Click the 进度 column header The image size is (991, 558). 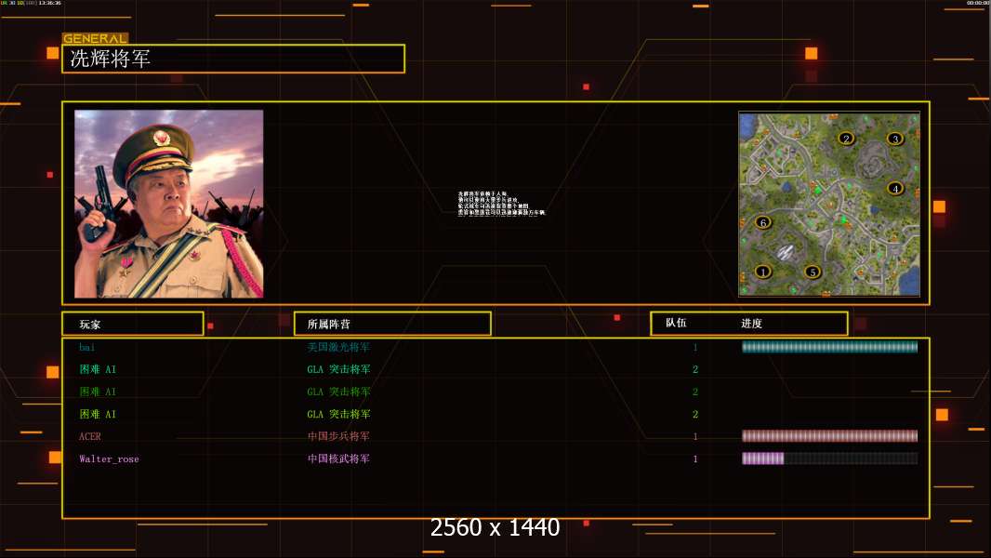(751, 324)
